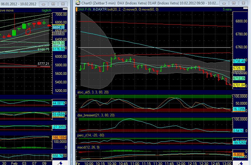This screenshot has height=165, width=251.
Task: Select the stoc_sl(5, 3, 3, 80, 20) label
Action: pos(93,92)
